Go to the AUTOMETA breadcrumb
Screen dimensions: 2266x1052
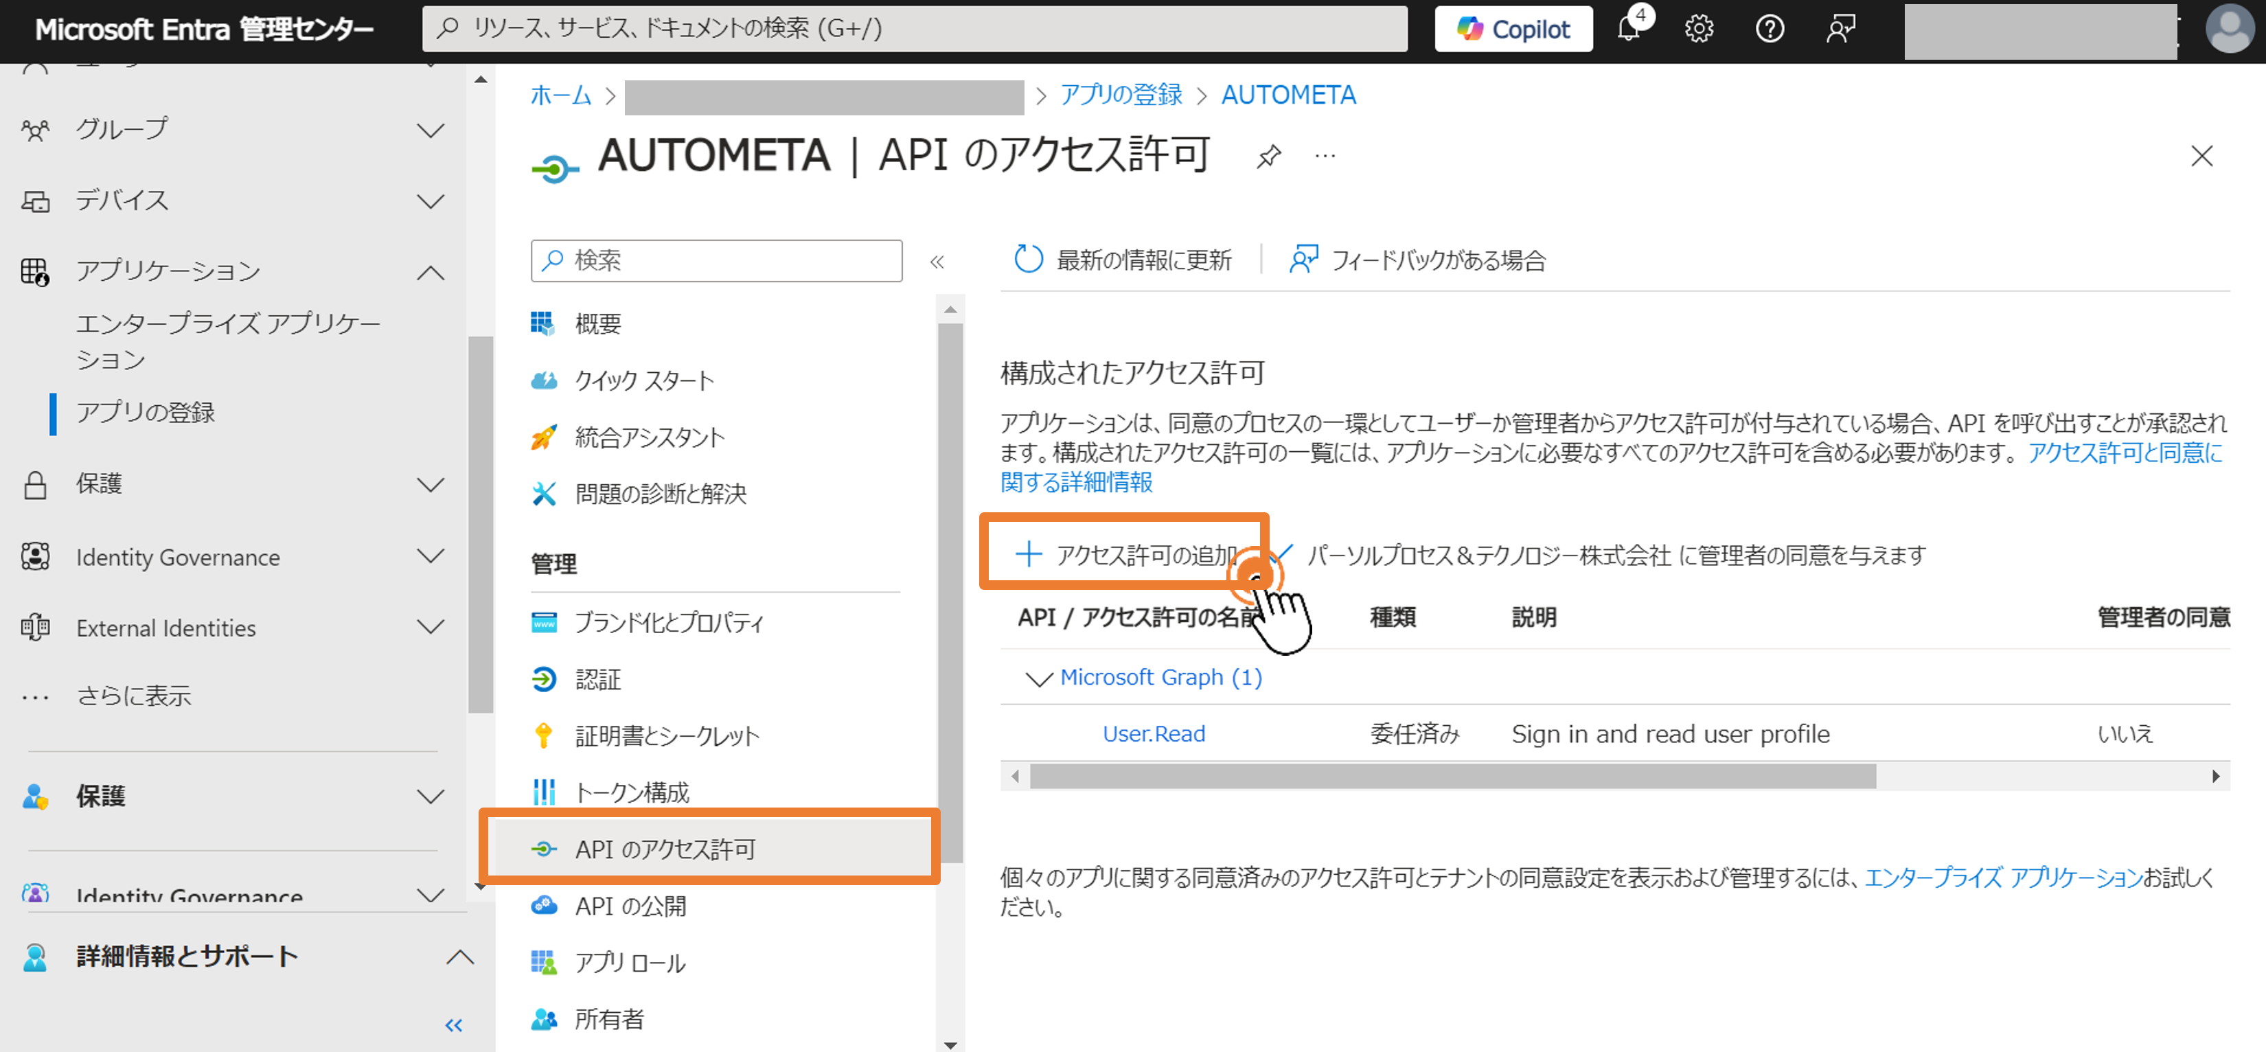coord(1289,95)
